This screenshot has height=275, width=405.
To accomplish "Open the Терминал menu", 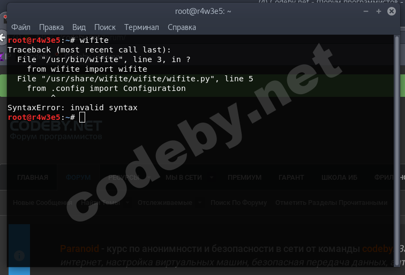I will (x=141, y=27).
